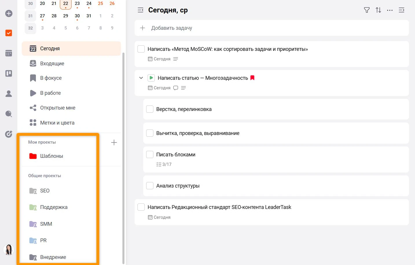Open comment bubble on Многозадачность task

pyautogui.click(x=176, y=88)
